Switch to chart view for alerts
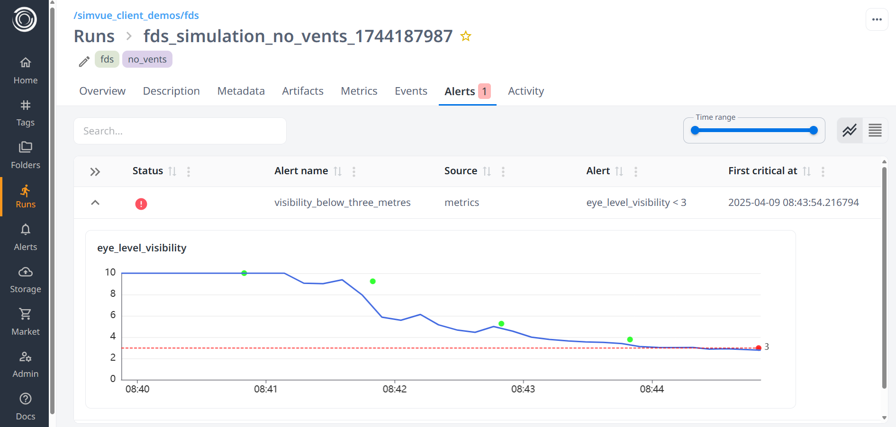Screen dimensions: 896x427 pos(850,130)
